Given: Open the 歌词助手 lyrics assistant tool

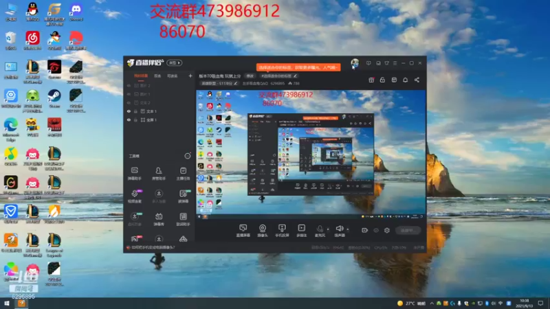Looking at the screenshot, I should (183, 219).
